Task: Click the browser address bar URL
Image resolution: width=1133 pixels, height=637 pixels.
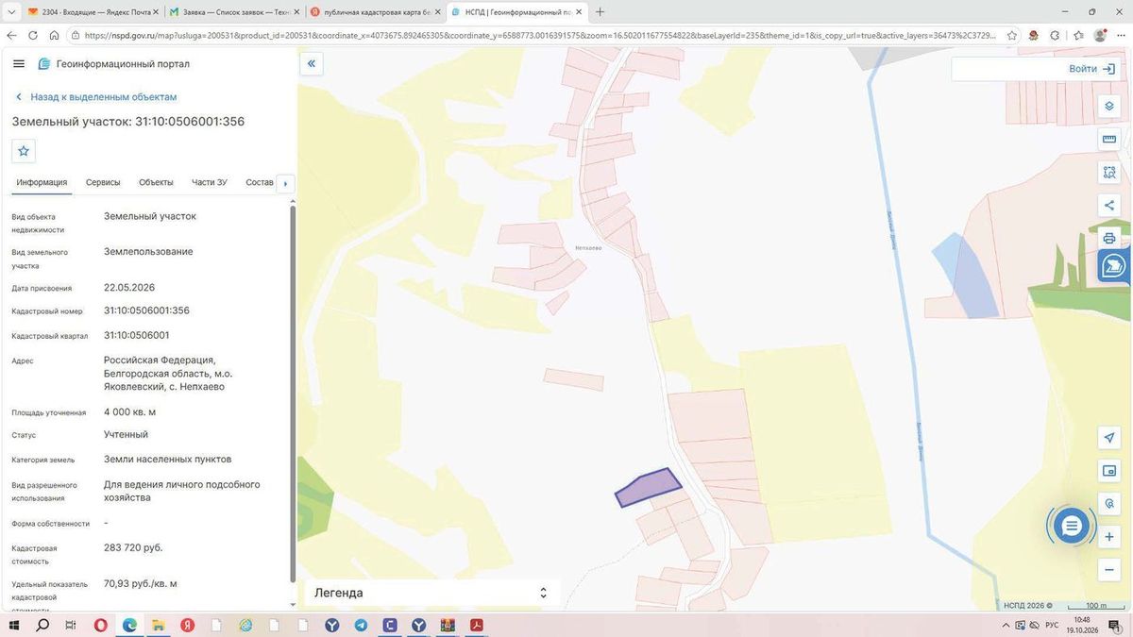Action: (x=538, y=35)
